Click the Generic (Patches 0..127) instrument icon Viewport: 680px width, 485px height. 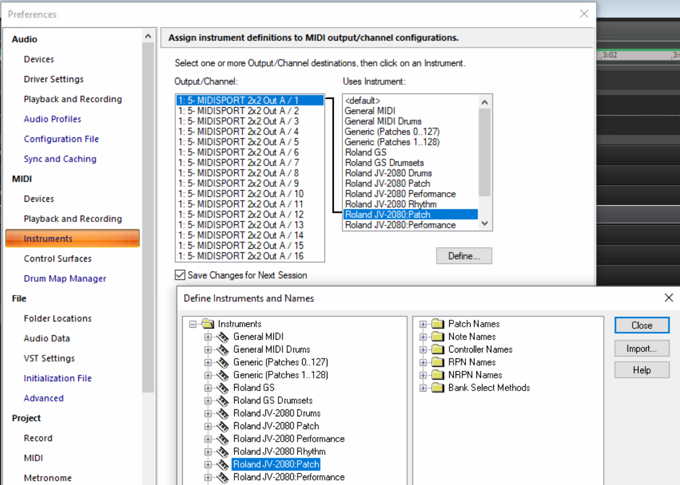click(223, 363)
